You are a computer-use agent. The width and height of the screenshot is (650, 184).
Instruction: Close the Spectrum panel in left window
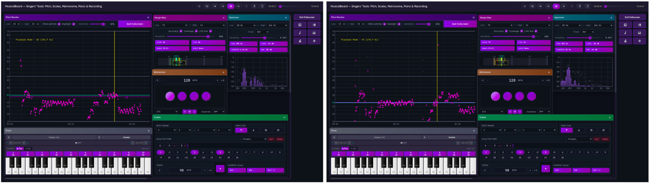pos(286,18)
